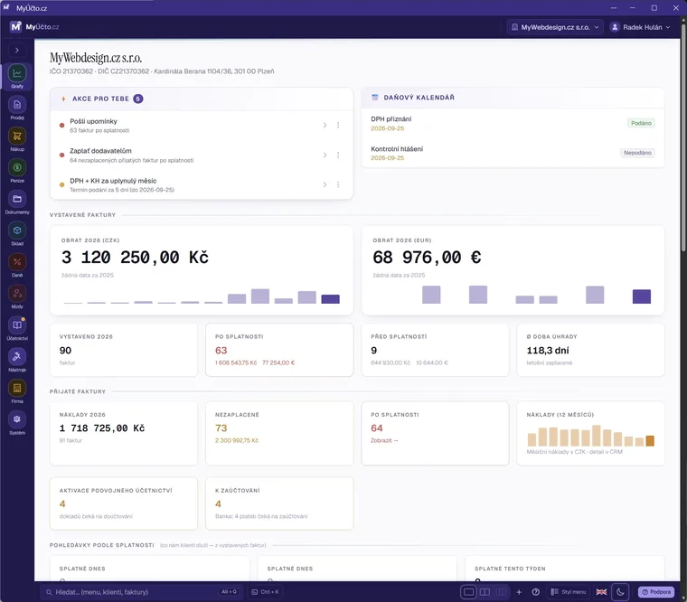Click the Podpora support button
The height and width of the screenshot is (602, 687).
[x=656, y=592]
